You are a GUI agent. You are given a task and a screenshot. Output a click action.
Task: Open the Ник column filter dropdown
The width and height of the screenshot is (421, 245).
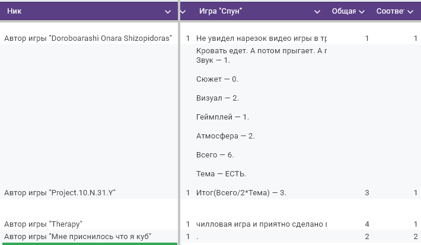tap(167, 11)
